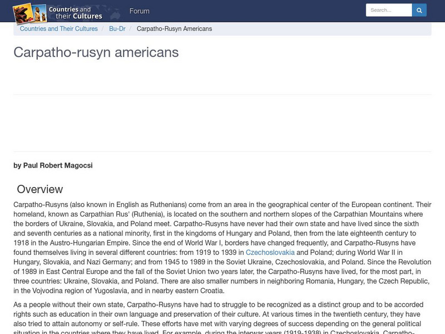The height and width of the screenshot is (334, 445).
Task: Select the Carpatho-rusyn americans page title
Action: [x=95, y=54]
